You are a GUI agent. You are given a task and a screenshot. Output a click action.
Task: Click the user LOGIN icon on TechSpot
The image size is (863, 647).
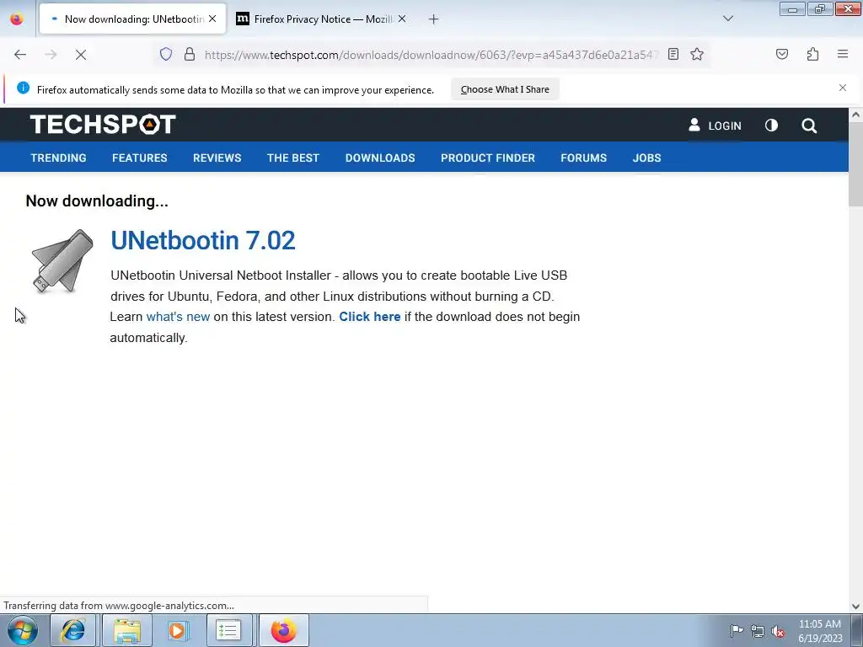click(x=694, y=125)
